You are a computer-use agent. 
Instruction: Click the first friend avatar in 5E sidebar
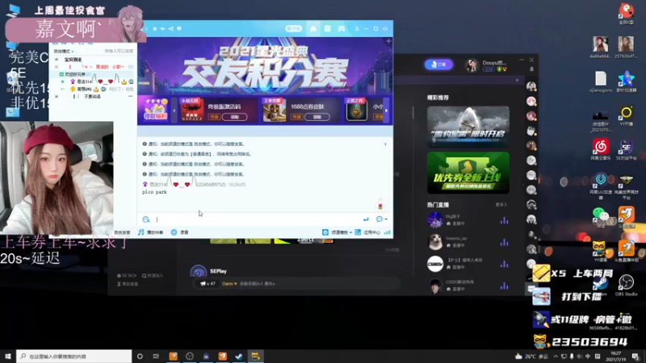coord(531,86)
